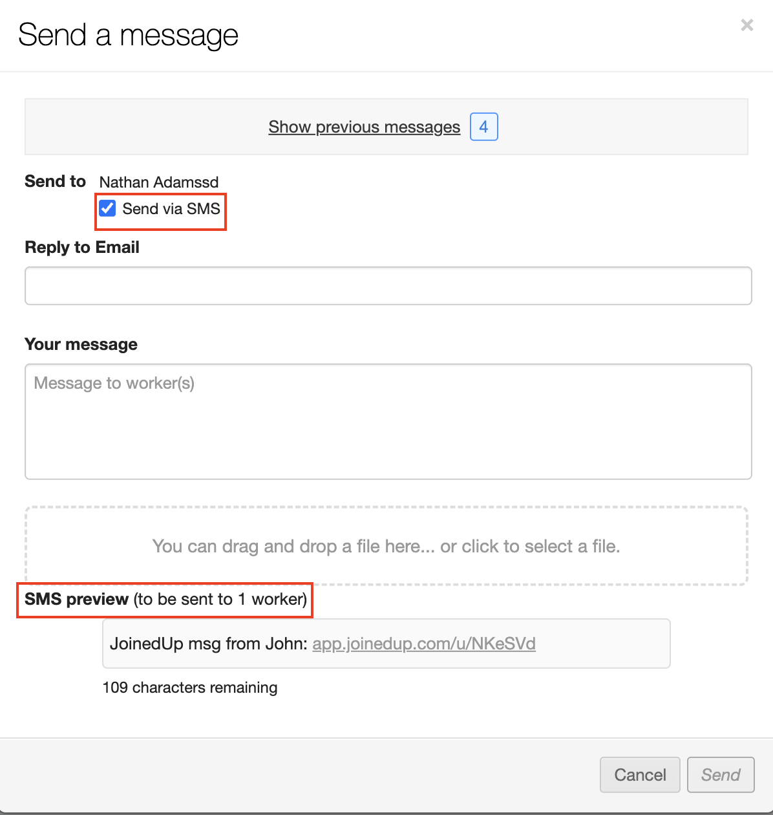Click inside the Message to worker(s) textarea

tap(388, 422)
